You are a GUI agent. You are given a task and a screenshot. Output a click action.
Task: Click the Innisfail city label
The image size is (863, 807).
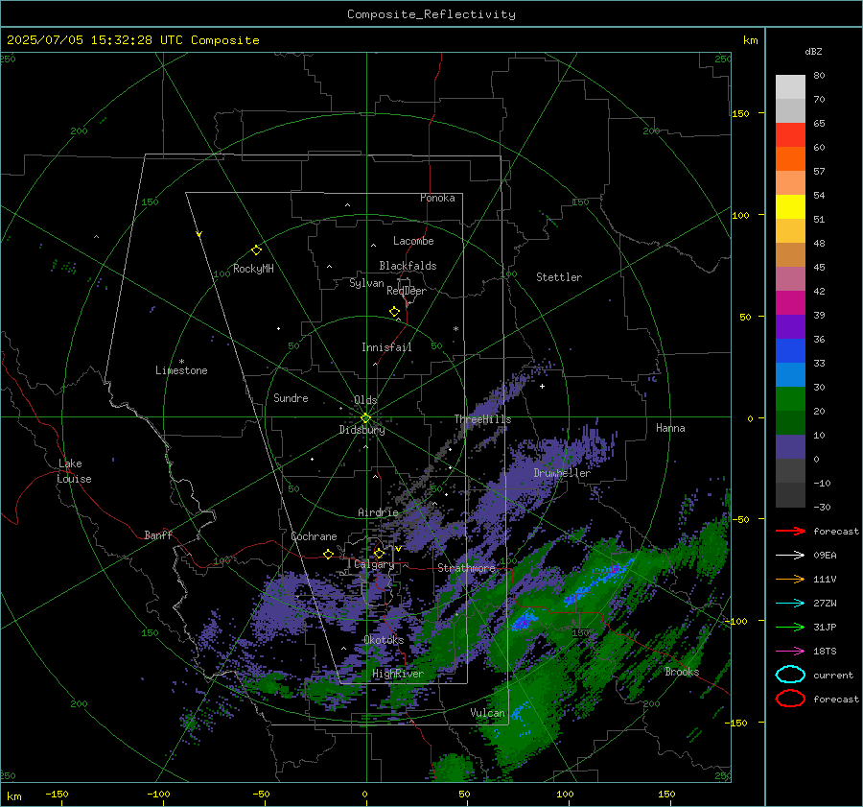click(x=386, y=347)
